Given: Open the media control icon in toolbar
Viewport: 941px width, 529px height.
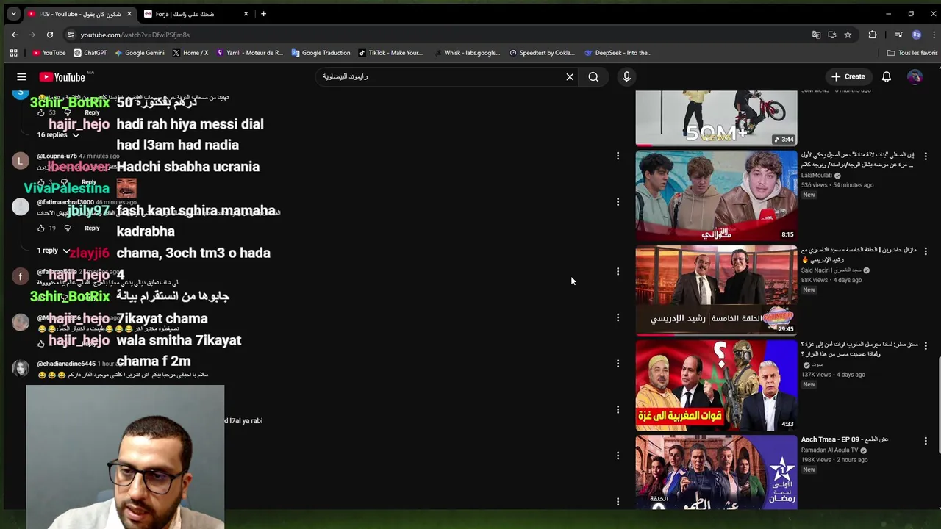Looking at the screenshot, I should 898,35.
